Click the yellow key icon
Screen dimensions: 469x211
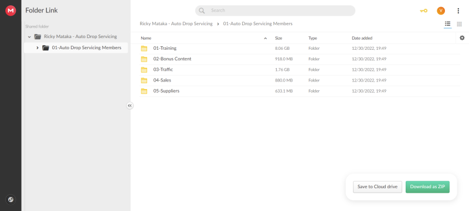423,11
